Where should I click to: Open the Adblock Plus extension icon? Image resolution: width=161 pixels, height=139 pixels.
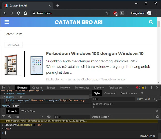[115, 13]
